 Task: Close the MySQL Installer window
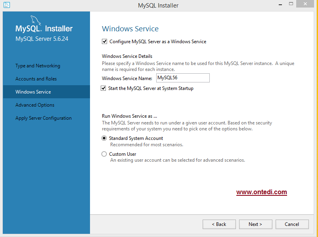(305, 4)
